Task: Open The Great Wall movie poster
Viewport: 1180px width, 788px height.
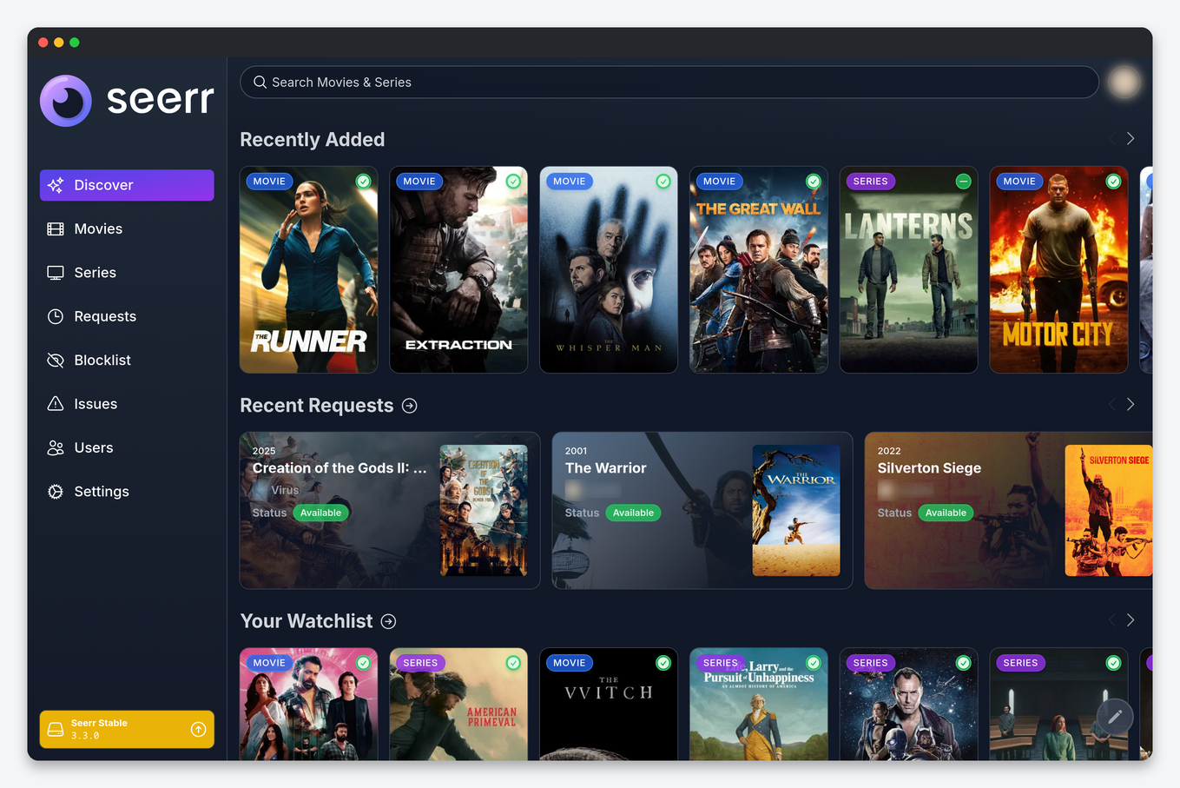Action: [759, 270]
